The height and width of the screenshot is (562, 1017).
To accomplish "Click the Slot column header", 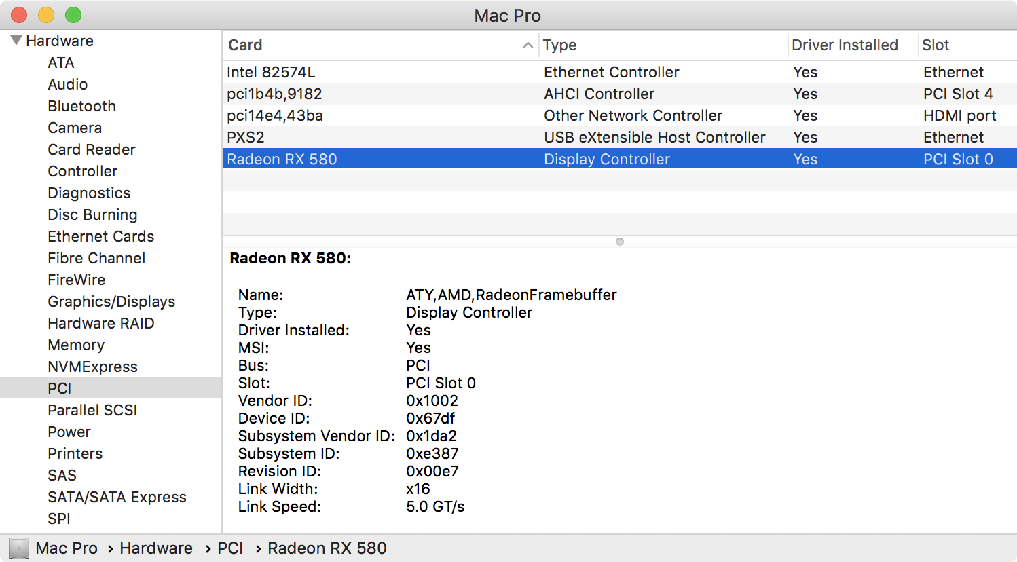I will 936,45.
